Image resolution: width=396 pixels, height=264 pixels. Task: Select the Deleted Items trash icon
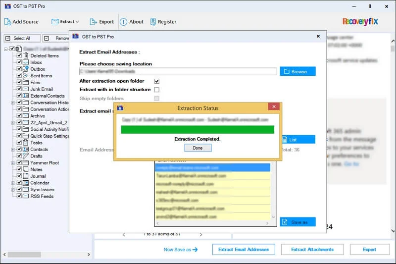point(26,55)
